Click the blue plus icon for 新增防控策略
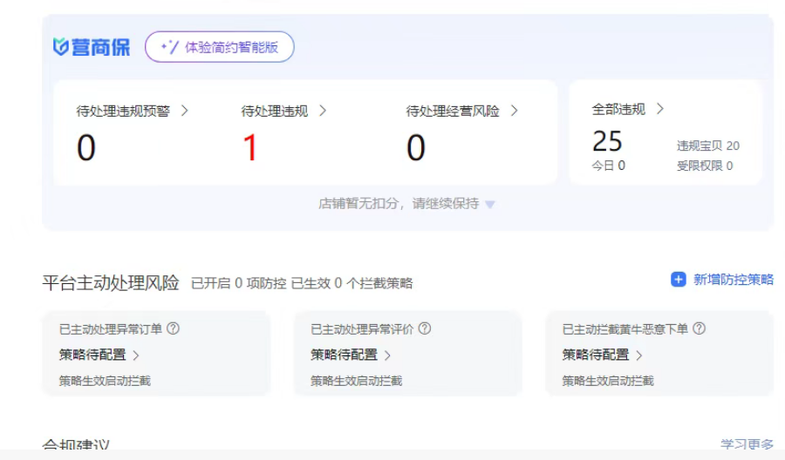Image resolution: width=785 pixels, height=460 pixels. point(679,280)
